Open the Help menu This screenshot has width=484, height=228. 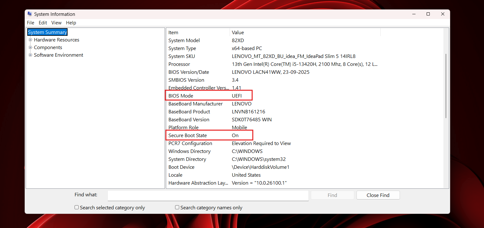[x=71, y=22]
